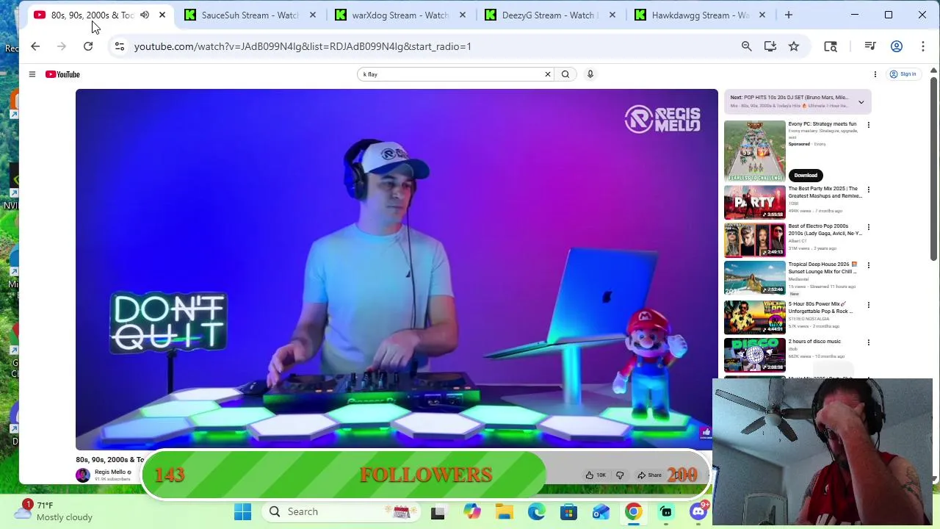The width and height of the screenshot is (940, 529).
Task: Launch Copilot from the taskbar
Action: [x=471, y=511]
